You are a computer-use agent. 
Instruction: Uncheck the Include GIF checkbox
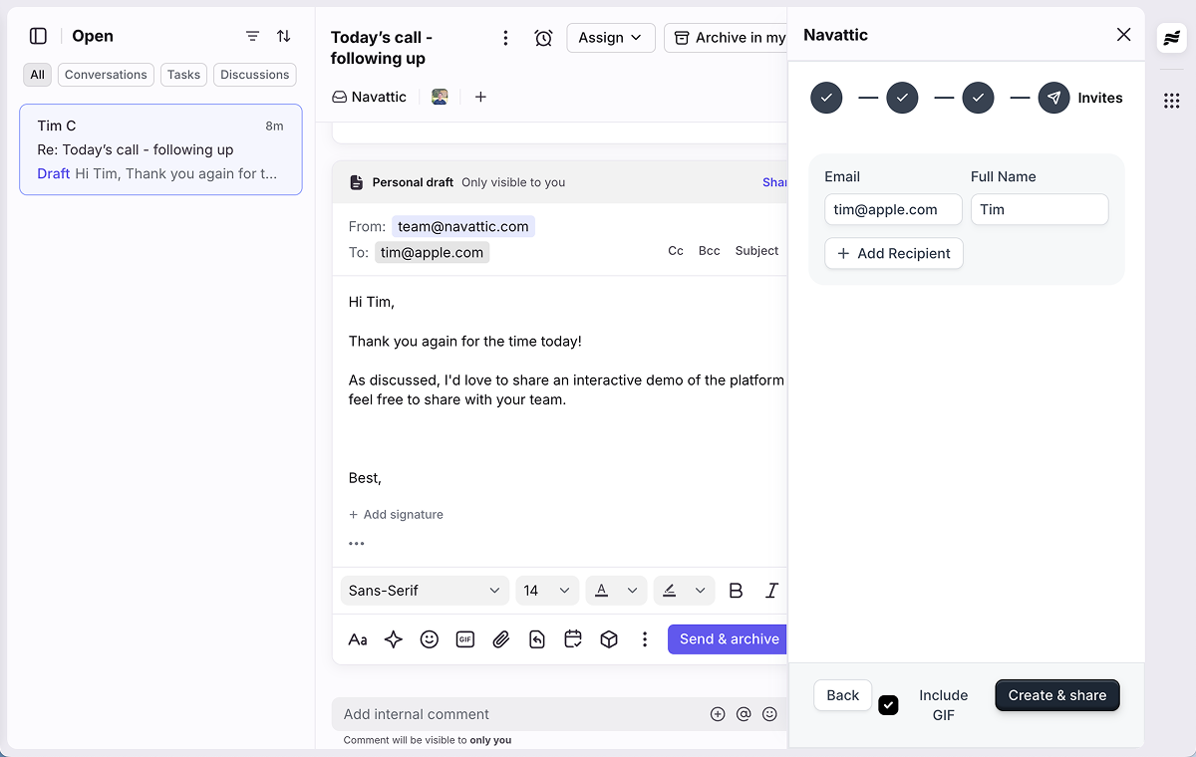[888, 704]
